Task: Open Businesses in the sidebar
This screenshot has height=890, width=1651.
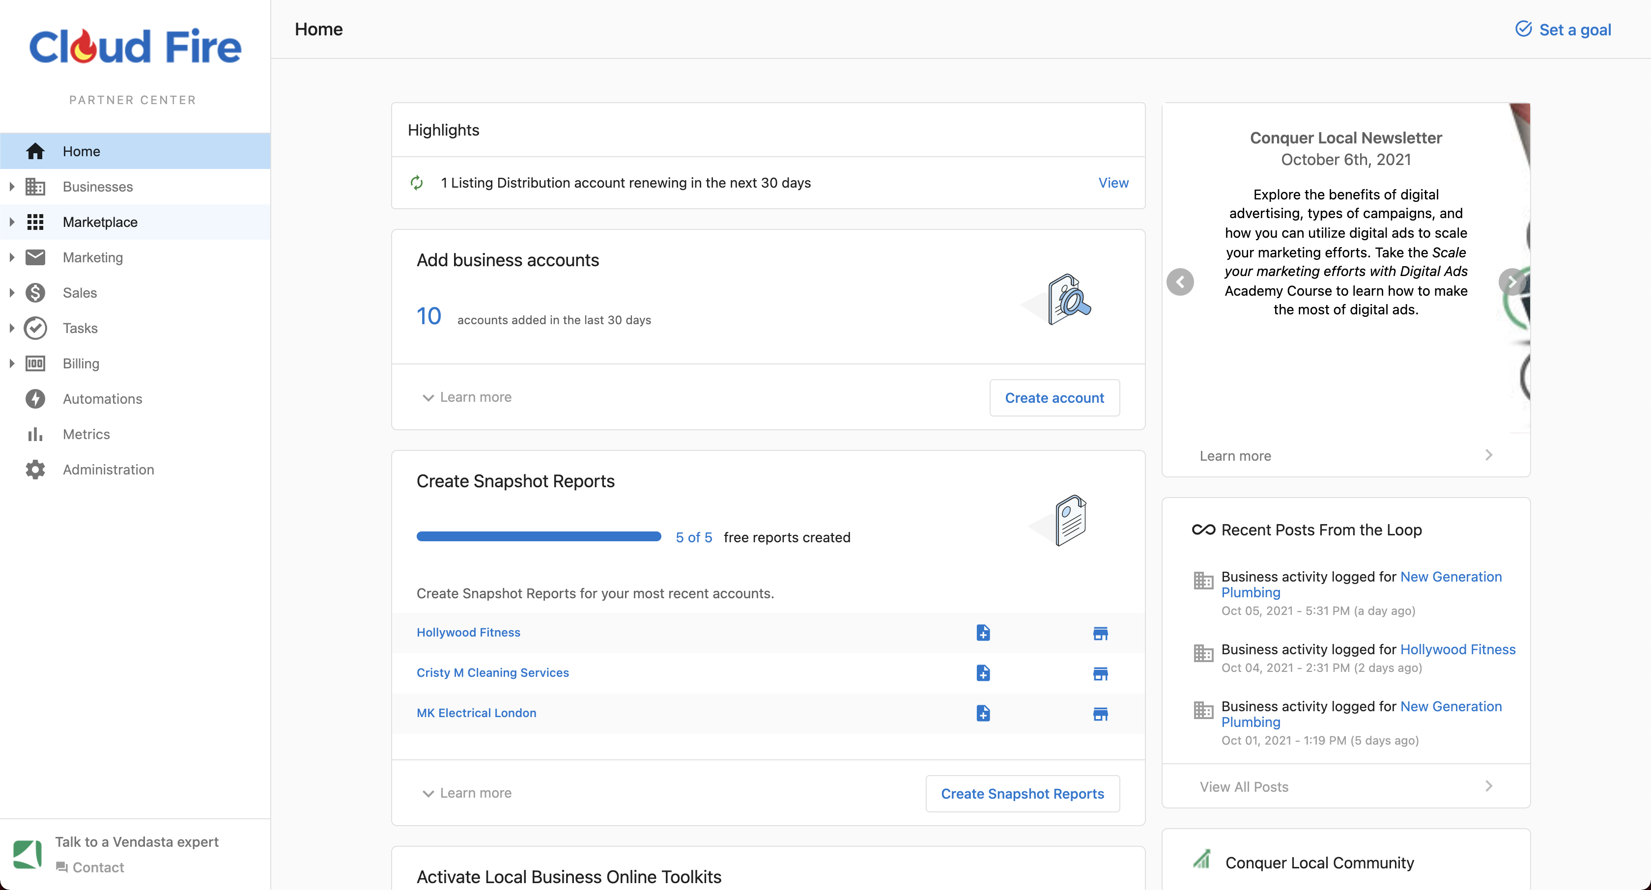Action: pos(135,187)
